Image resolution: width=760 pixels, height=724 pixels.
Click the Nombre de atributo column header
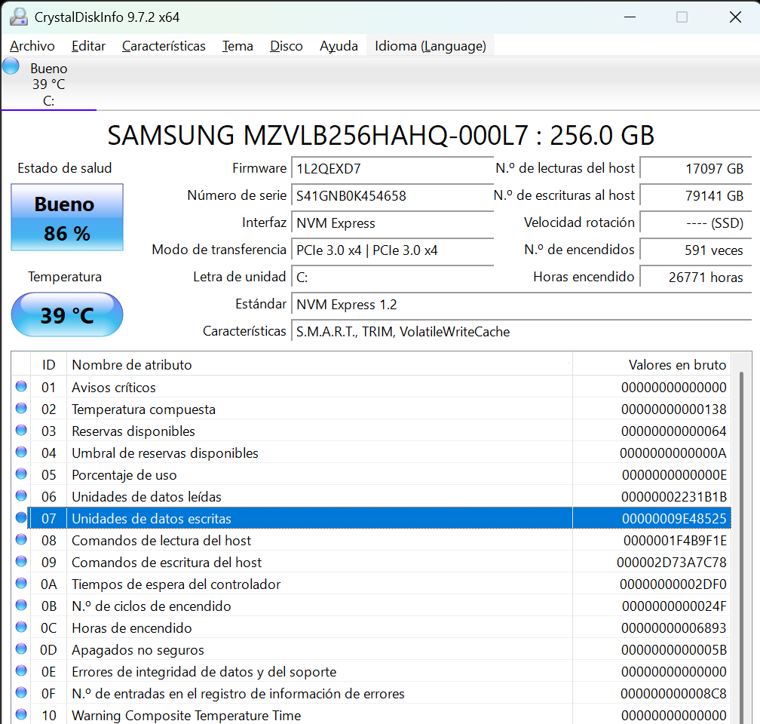coord(320,365)
